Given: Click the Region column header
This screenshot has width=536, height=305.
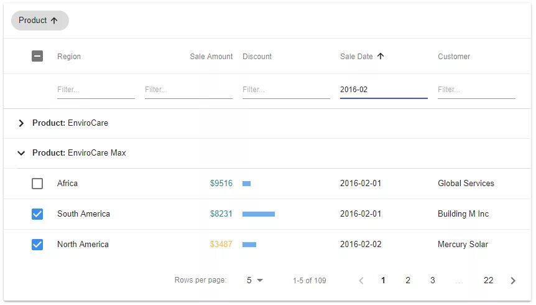Looking at the screenshot, I should point(69,57).
